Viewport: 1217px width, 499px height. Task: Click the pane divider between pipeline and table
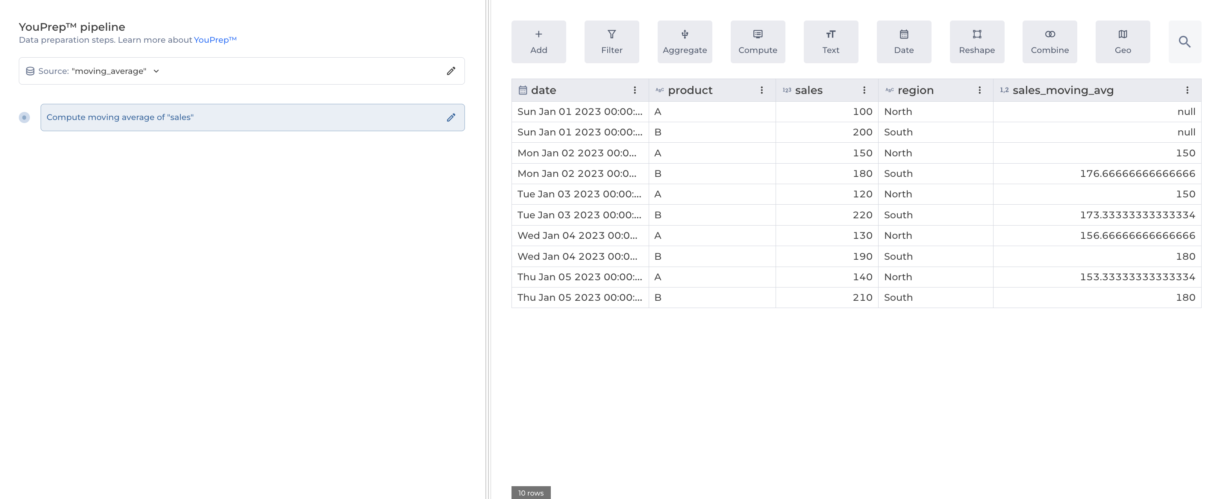coord(488,249)
